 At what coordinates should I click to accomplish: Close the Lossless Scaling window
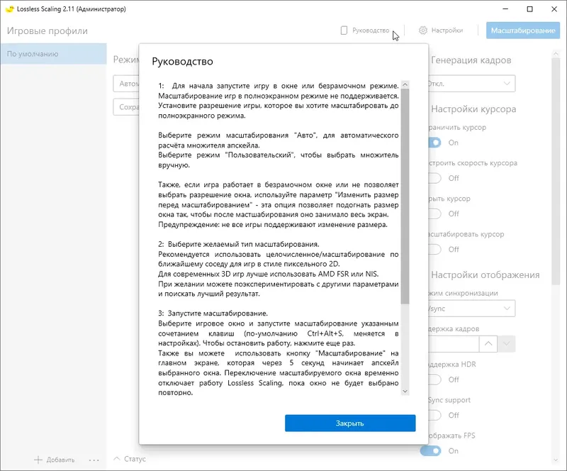pyautogui.click(x=554, y=9)
